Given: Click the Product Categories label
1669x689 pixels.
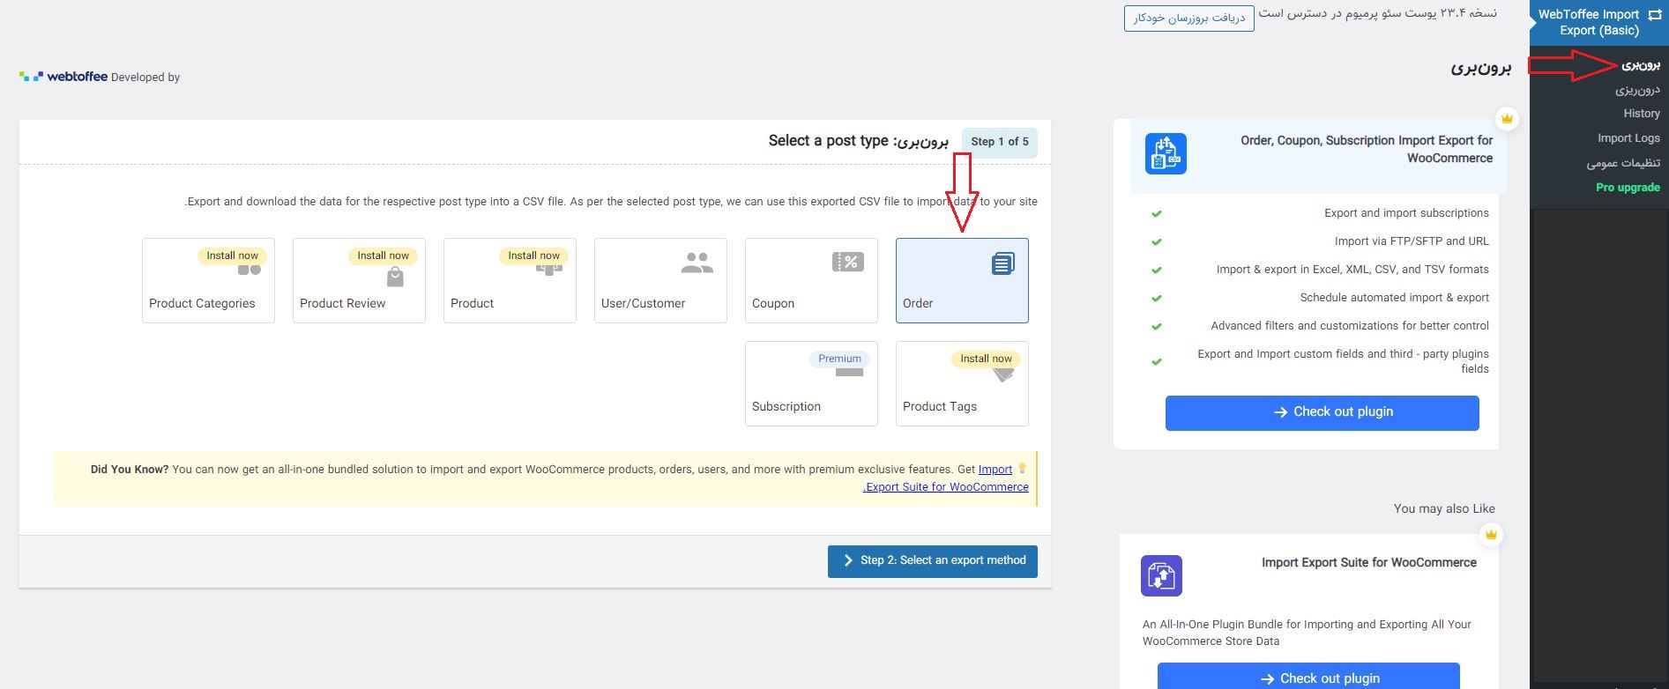Looking at the screenshot, I should [x=202, y=303].
